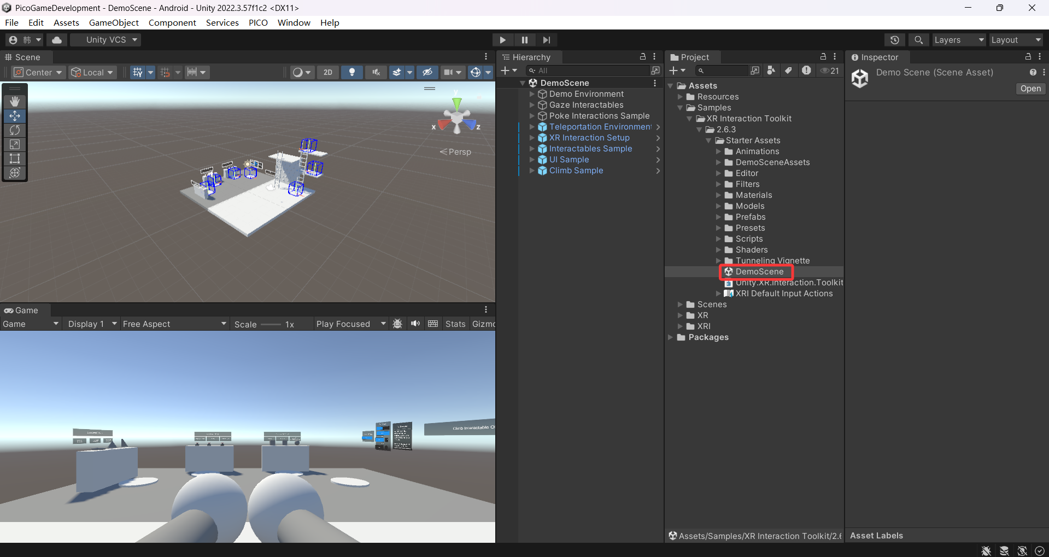Adjust the Game view Scale slider
Viewport: 1049px width, 557px height.
[271, 324]
